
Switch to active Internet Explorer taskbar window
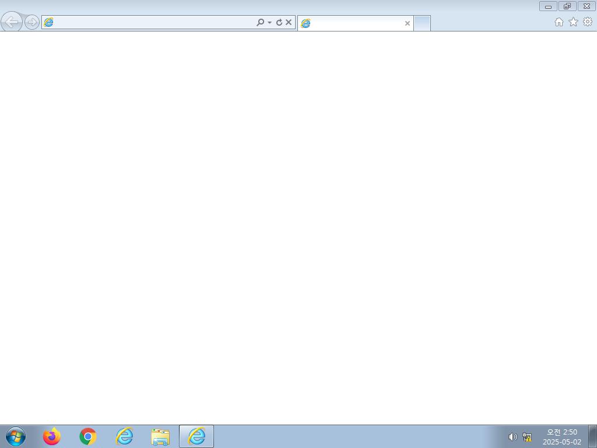click(x=196, y=436)
